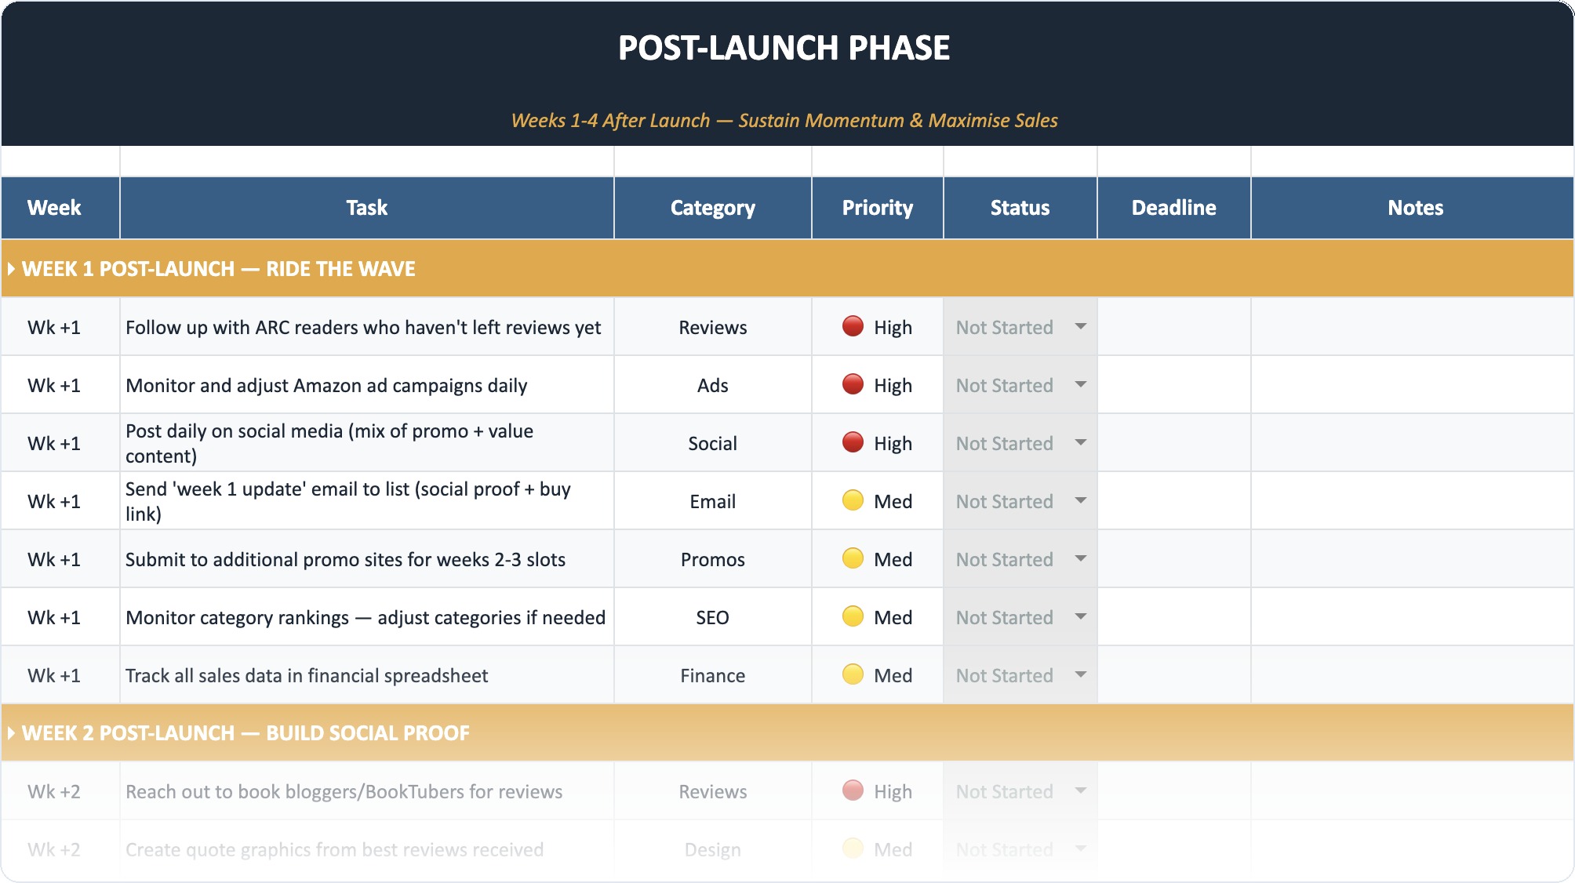Click the Priority column header
Screen dimensions: 1575x883
[x=876, y=208]
